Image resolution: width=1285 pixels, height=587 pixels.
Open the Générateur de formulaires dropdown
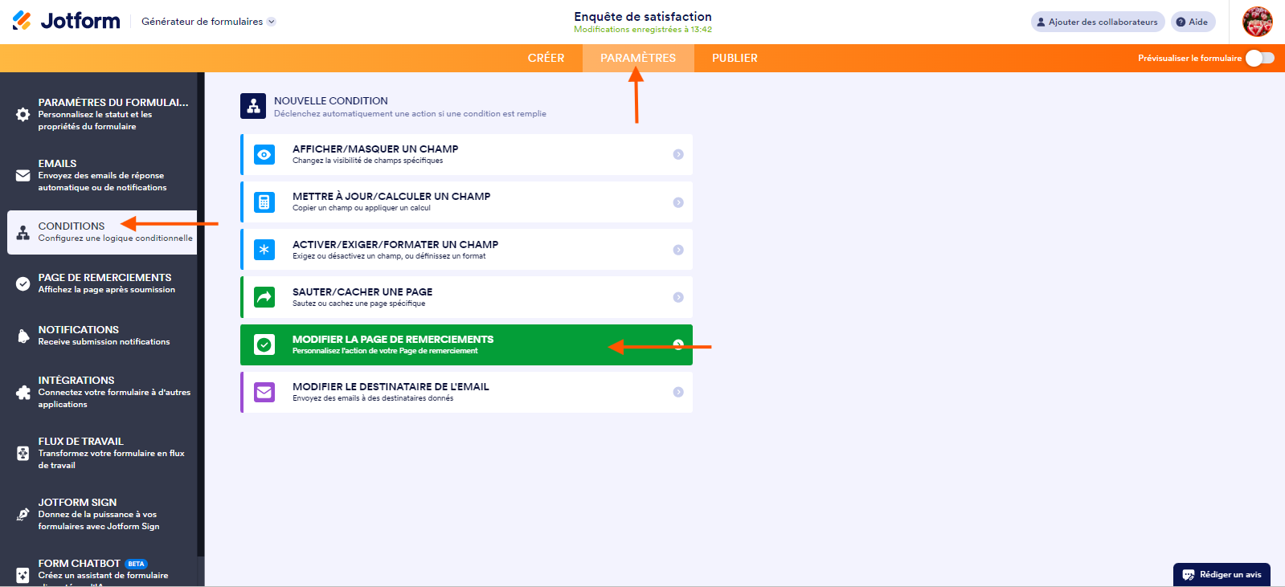pos(208,22)
